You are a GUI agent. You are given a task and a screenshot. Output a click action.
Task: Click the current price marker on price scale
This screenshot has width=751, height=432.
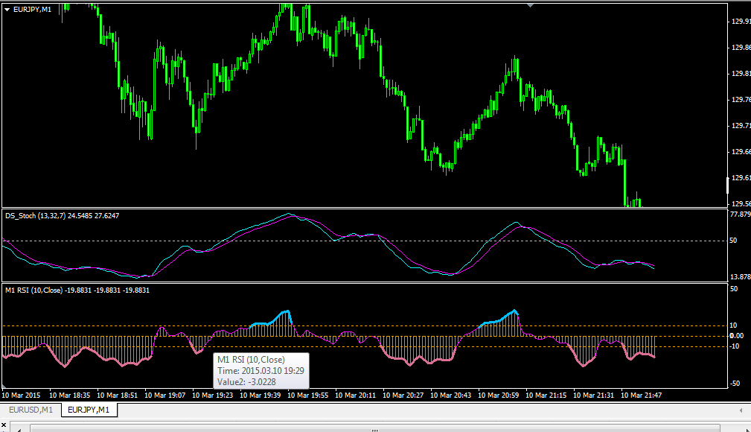click(x=728, y=184)
